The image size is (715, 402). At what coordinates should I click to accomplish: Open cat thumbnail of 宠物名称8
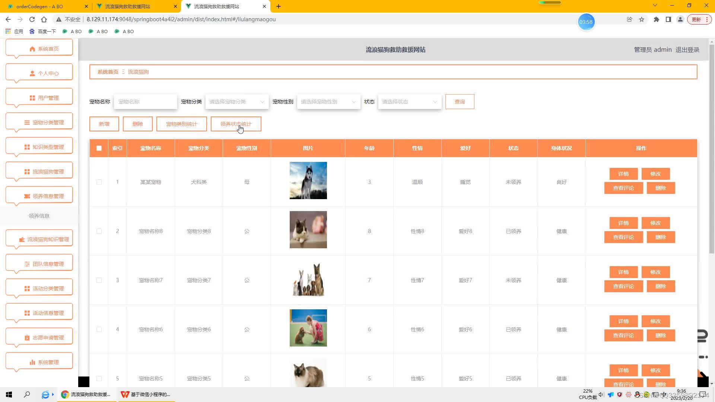pos(308,230)
